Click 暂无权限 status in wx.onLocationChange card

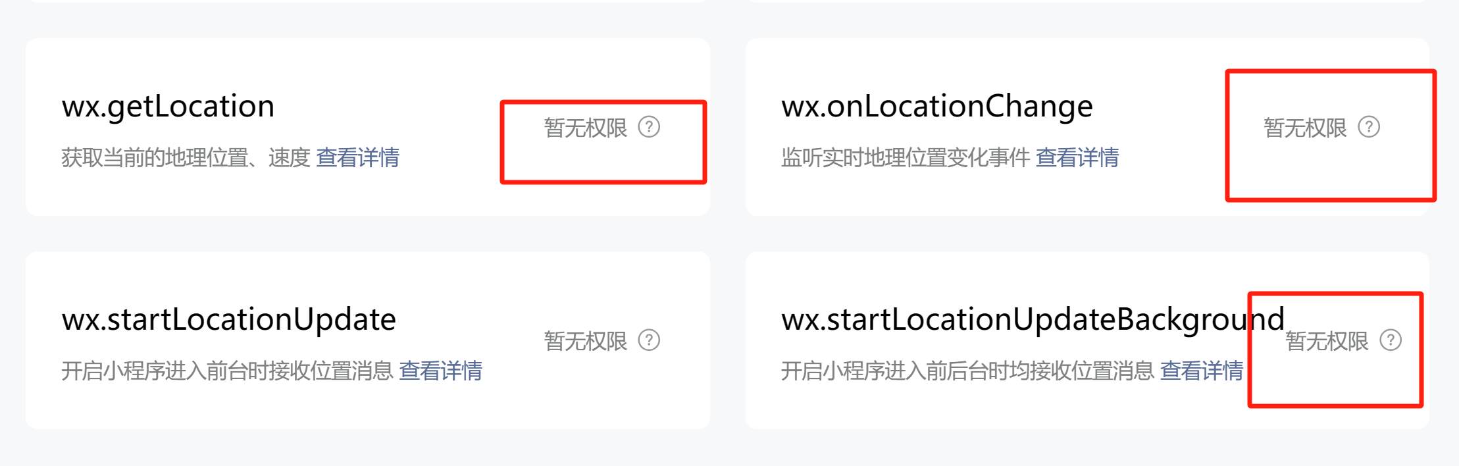coord(1306,128)
